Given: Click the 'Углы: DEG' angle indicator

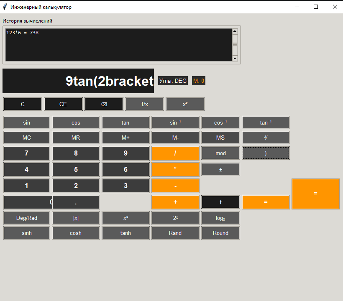Looking at the screenshot, I should pos(173,81).
